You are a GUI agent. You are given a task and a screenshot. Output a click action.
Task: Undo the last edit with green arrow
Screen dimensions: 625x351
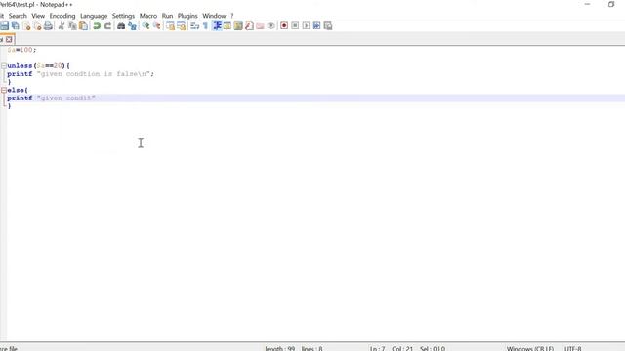click(x=97, y=26)
